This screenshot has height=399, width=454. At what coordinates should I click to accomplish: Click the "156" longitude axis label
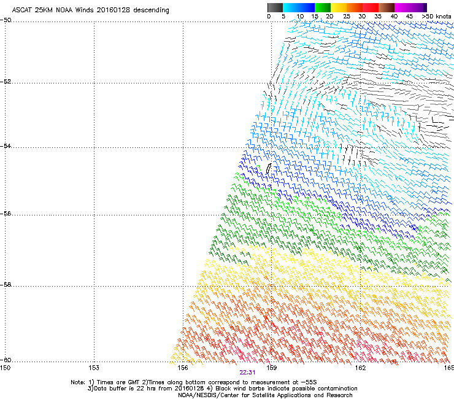coord(183,368)
